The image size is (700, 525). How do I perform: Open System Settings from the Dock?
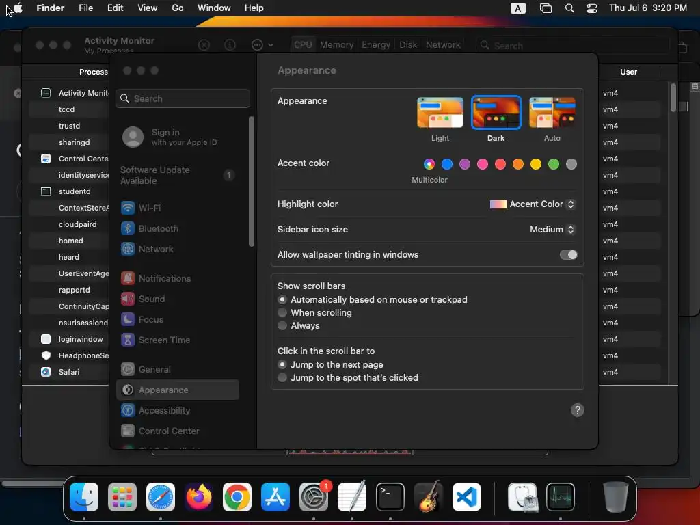pos(314,497)
